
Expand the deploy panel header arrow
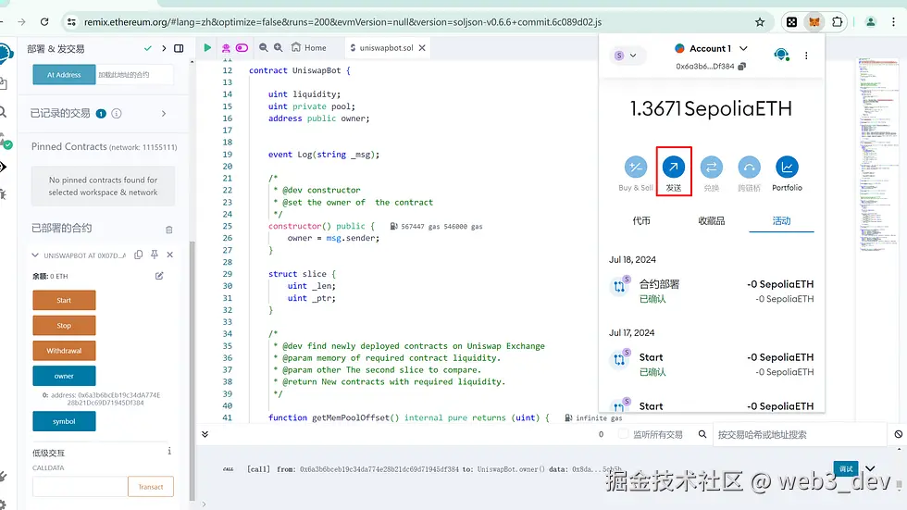165,48
